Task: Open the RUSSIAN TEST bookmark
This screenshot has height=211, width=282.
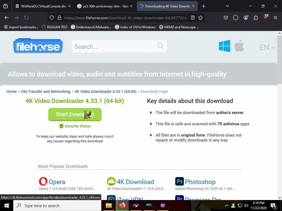Action: click(55, 27)
